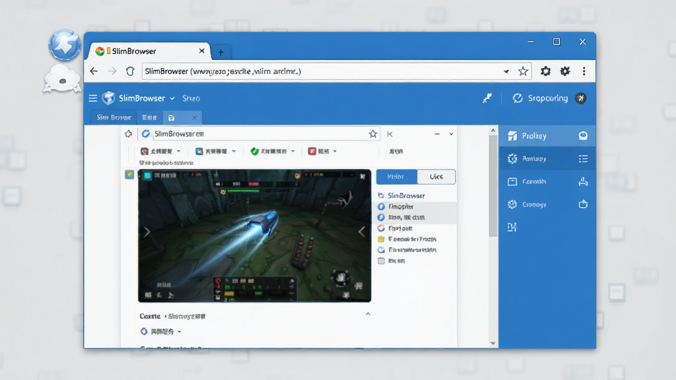This screenshot has height=380, width=676.
Task: Click the game screenshot thumbnail
Action: click(x=254, y=236)
